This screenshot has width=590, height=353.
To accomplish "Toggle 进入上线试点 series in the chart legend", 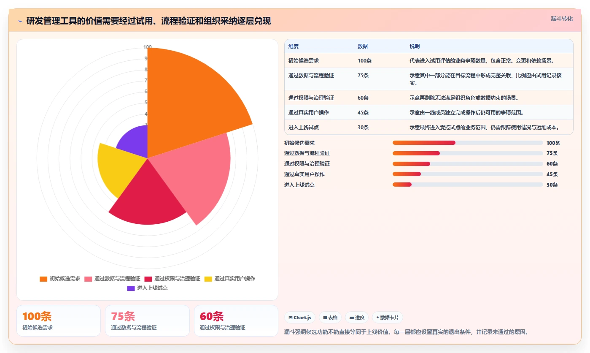I will click(x=147, y=288).
